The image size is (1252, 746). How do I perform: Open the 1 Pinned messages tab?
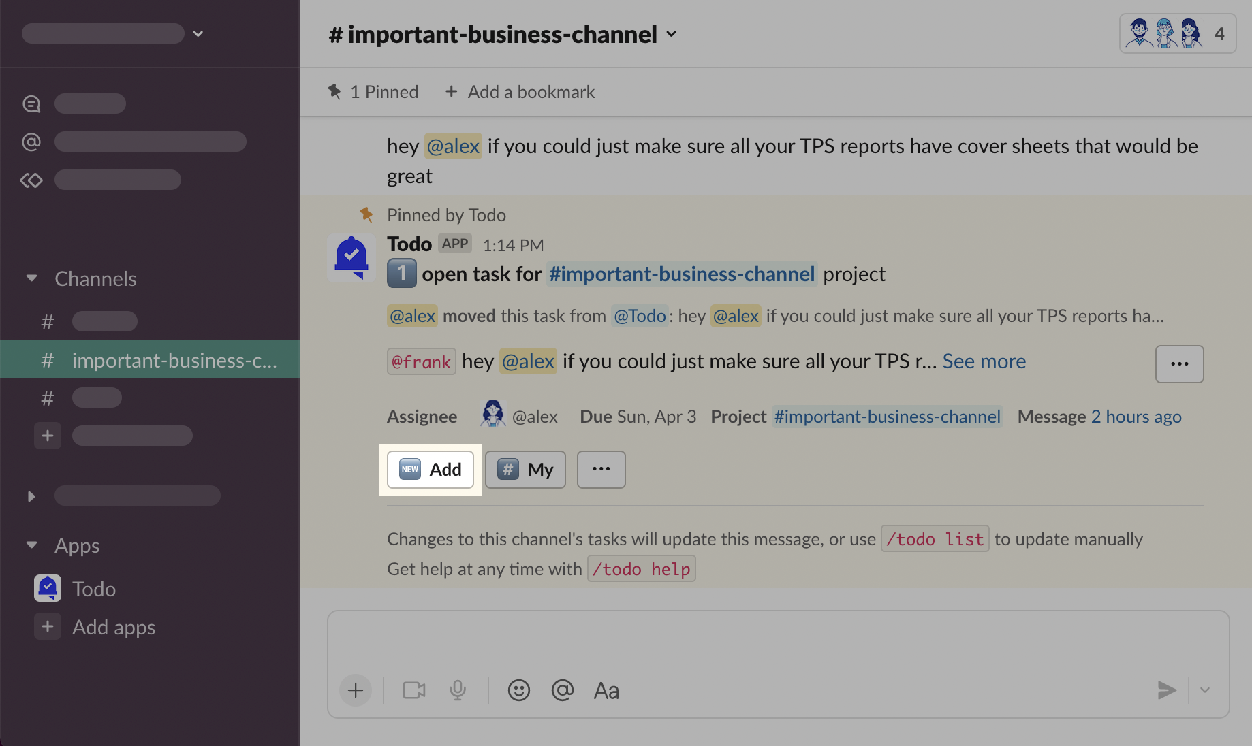pyautogui.click(x=373, y=92)
